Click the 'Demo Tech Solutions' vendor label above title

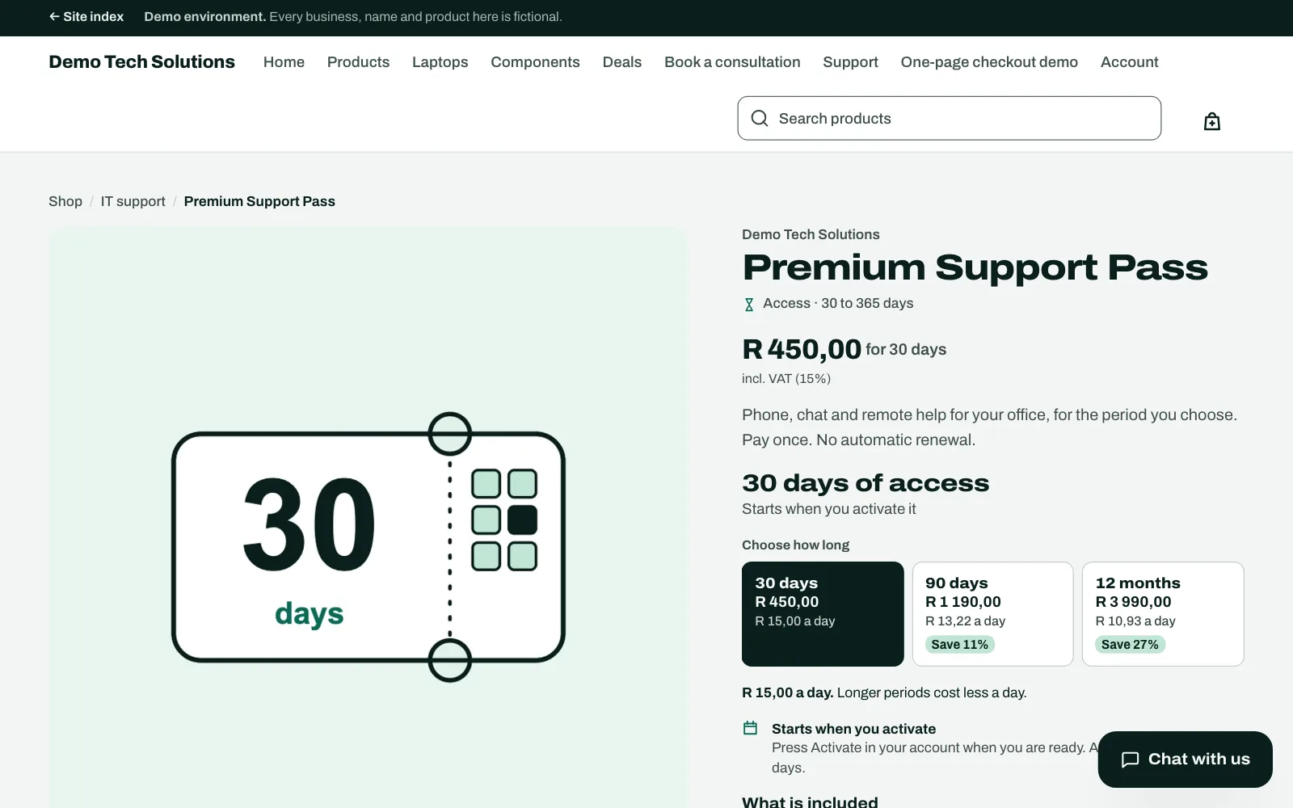coord(811,234)
